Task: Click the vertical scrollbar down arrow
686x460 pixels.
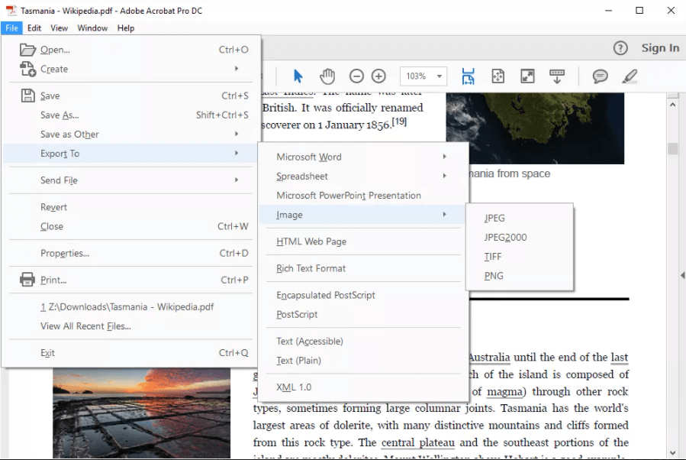Action: click(673, 453)
